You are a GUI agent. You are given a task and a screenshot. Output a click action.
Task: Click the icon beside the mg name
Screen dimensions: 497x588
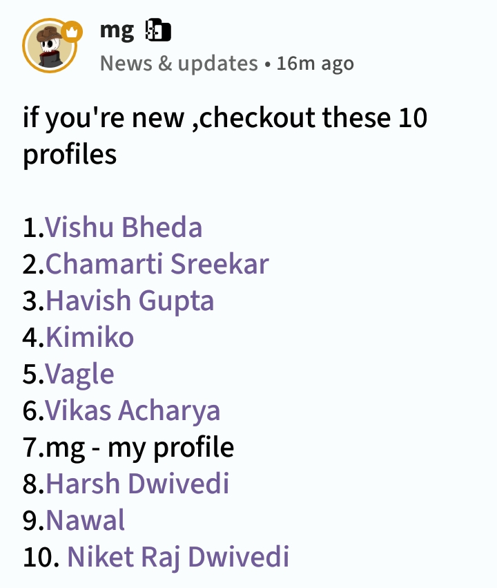(158, 30)
